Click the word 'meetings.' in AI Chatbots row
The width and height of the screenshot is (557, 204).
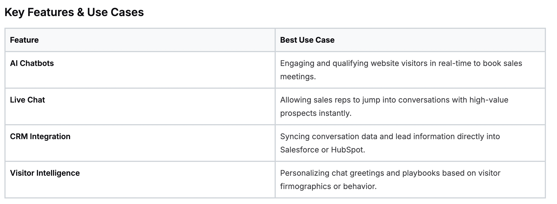coord(298,76)
